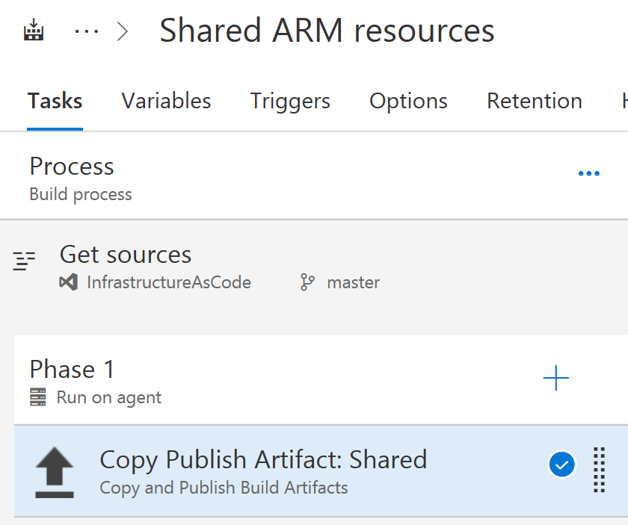
Task: Select the Get sources step
Action: point(126,255)
